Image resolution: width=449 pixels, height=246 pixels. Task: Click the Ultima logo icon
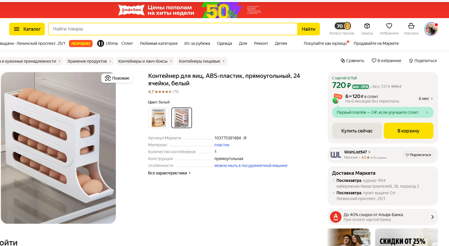click(100, 43)
